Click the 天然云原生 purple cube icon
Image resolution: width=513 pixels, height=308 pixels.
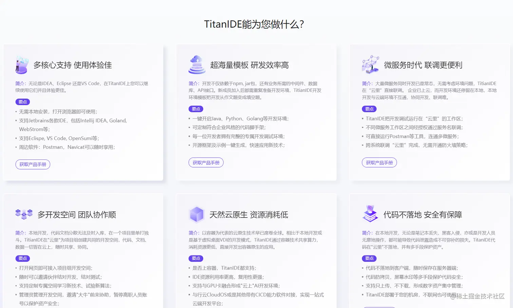pyautogui.click(x=196, y=214)
